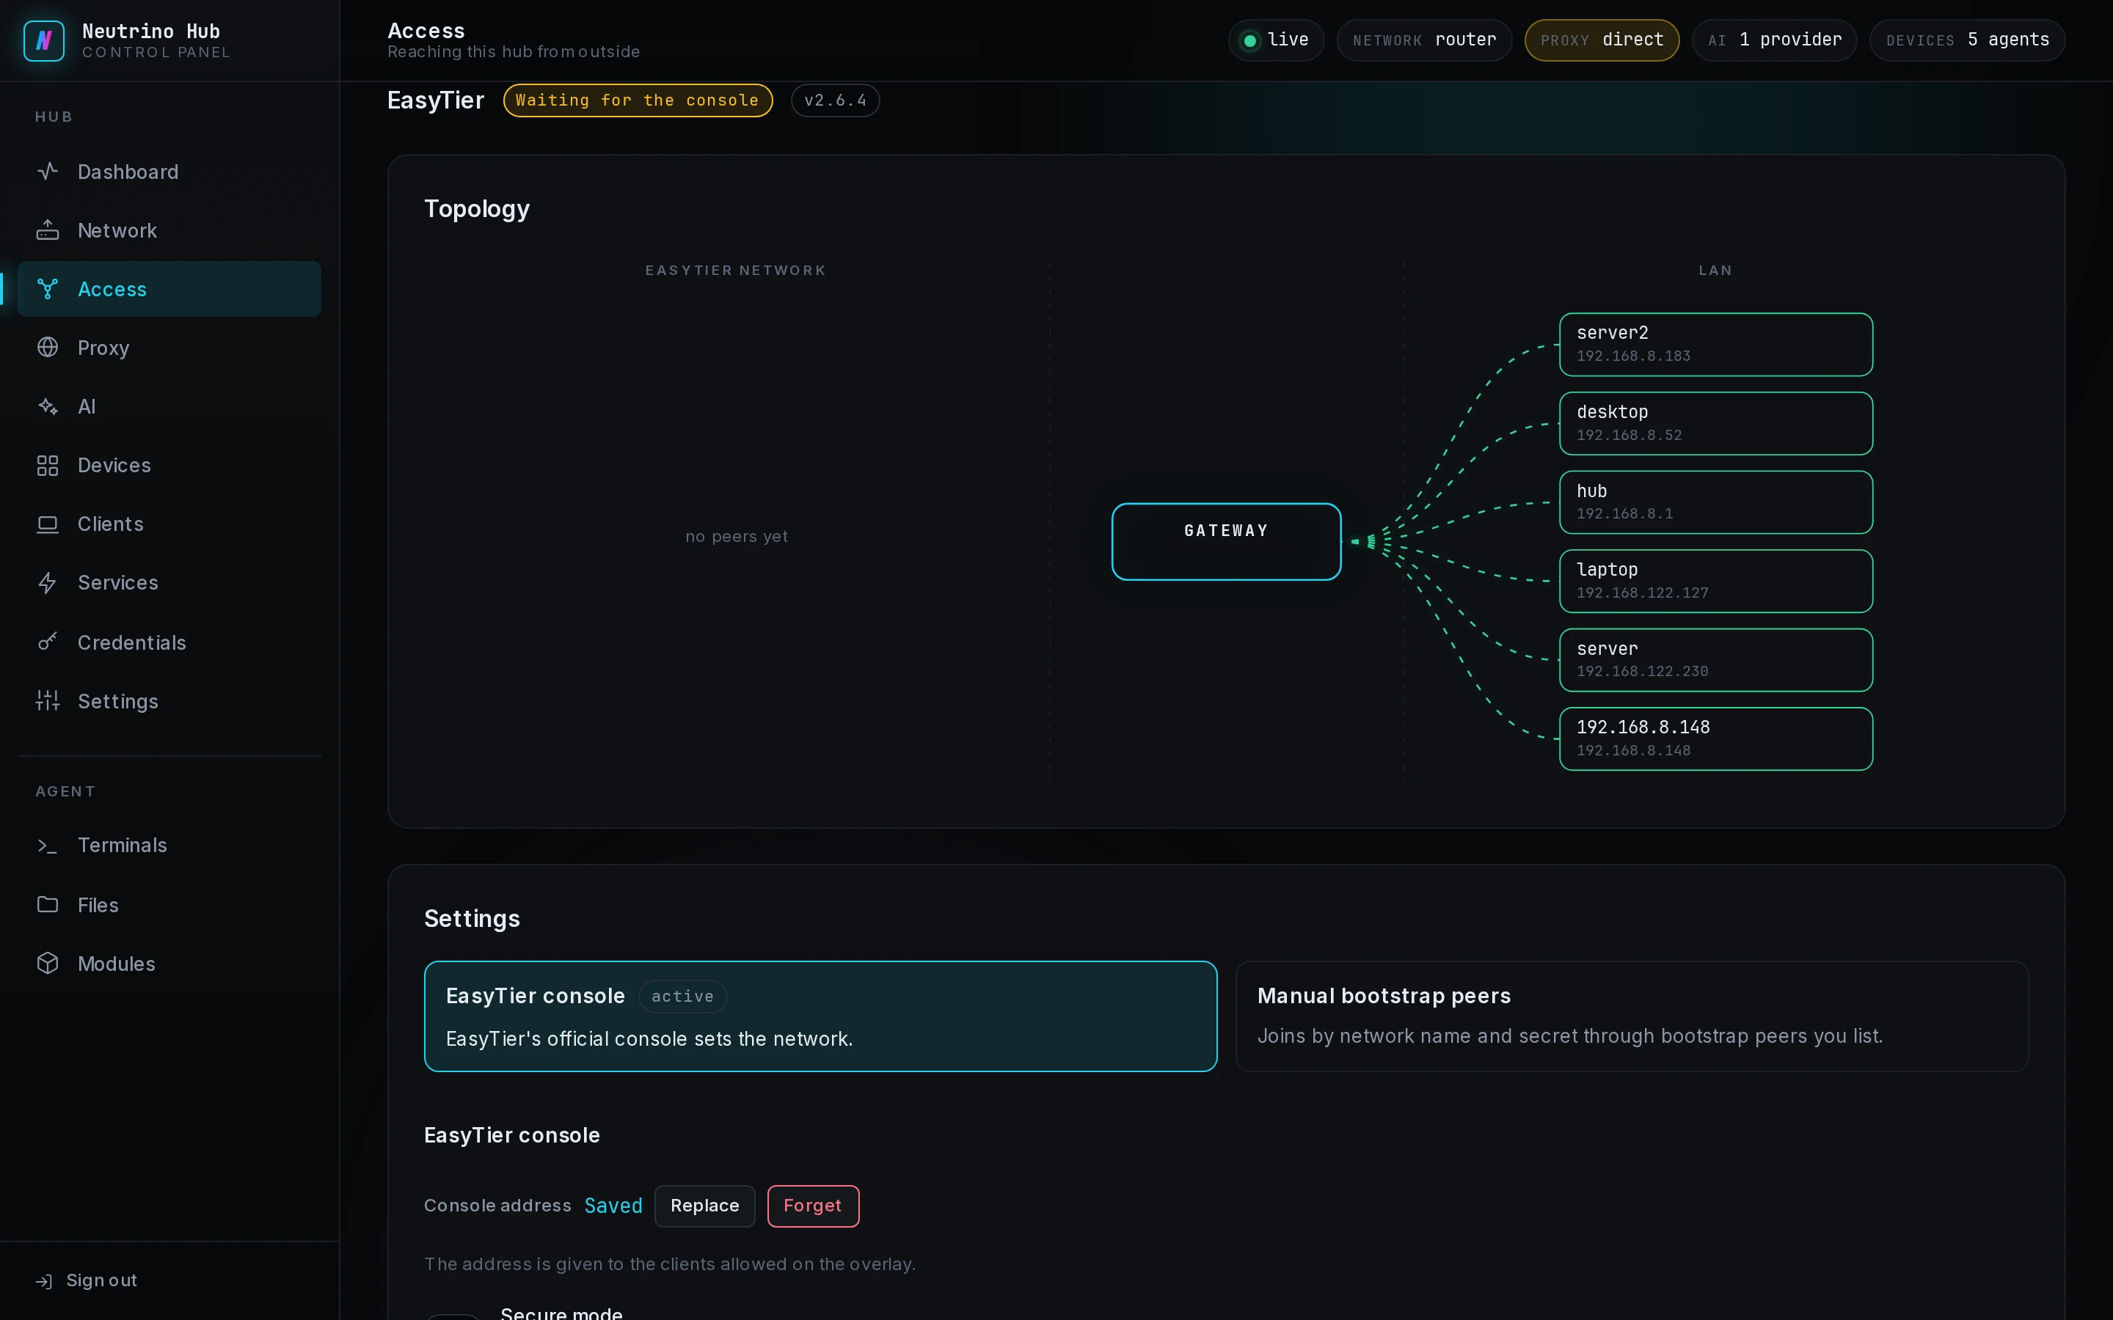Click the Clients laptop icon
This screenshot has height=1320, width=2113.
(x=48, y=524)
